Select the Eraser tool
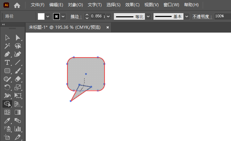The height and width of the screenshot is (141, 231). pyautogui.click(x=18, y=79)
